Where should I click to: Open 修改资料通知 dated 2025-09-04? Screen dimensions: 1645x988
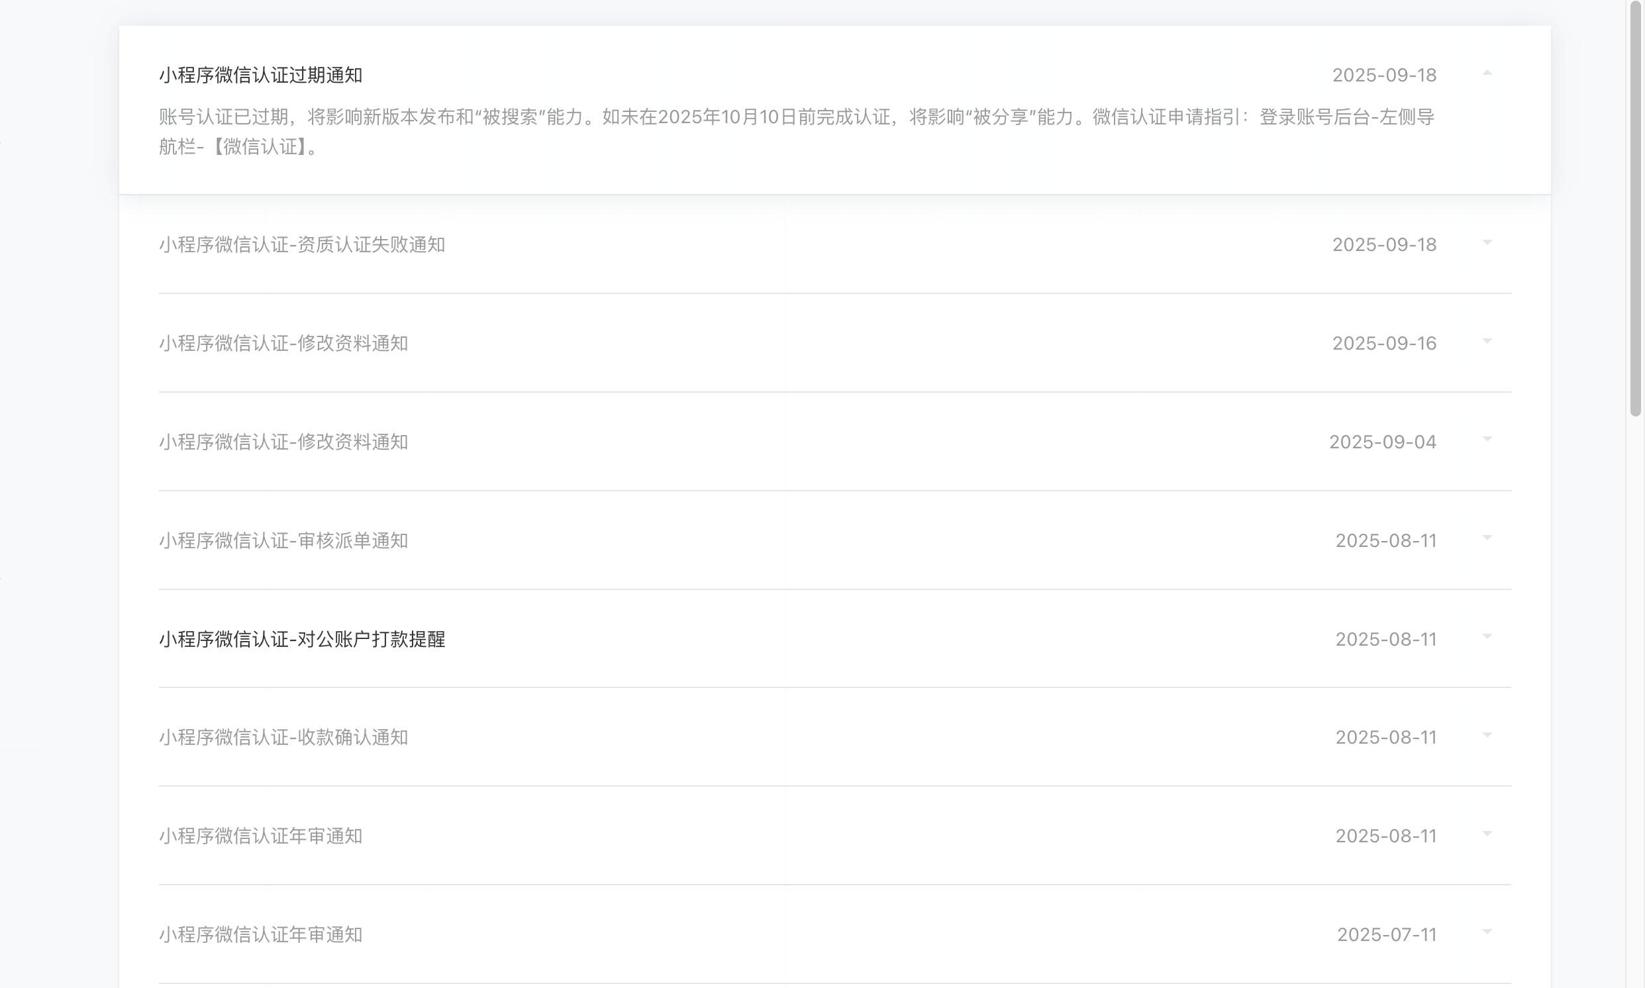pos(283,442)
